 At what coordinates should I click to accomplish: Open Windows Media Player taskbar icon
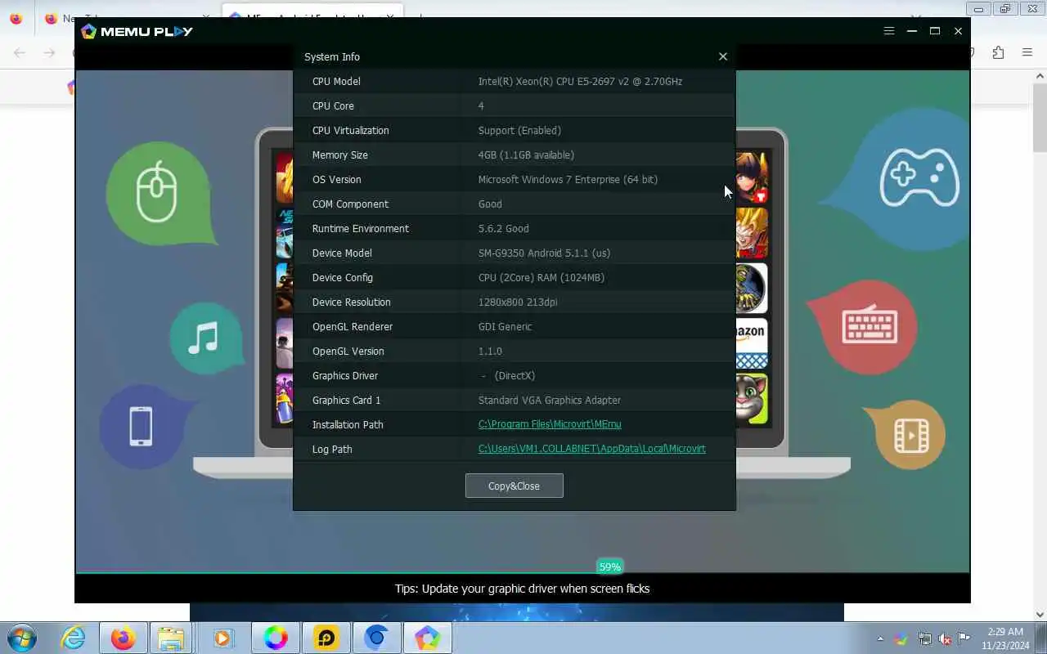(222, 638)
